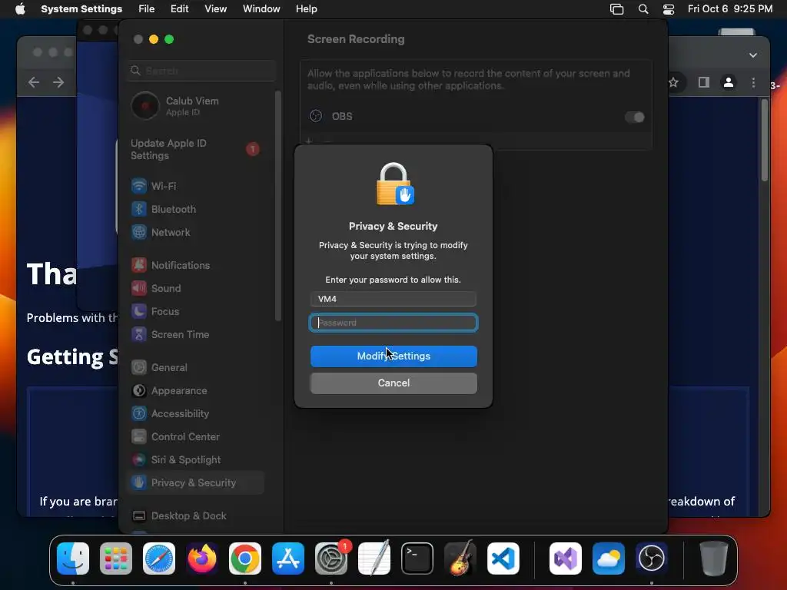The width and height of the screenshot is (787, 590).
Task: Open the Window menu
Action: click(x=261, y=9)
